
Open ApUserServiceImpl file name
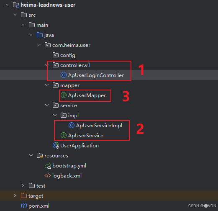tap(99, 126)
